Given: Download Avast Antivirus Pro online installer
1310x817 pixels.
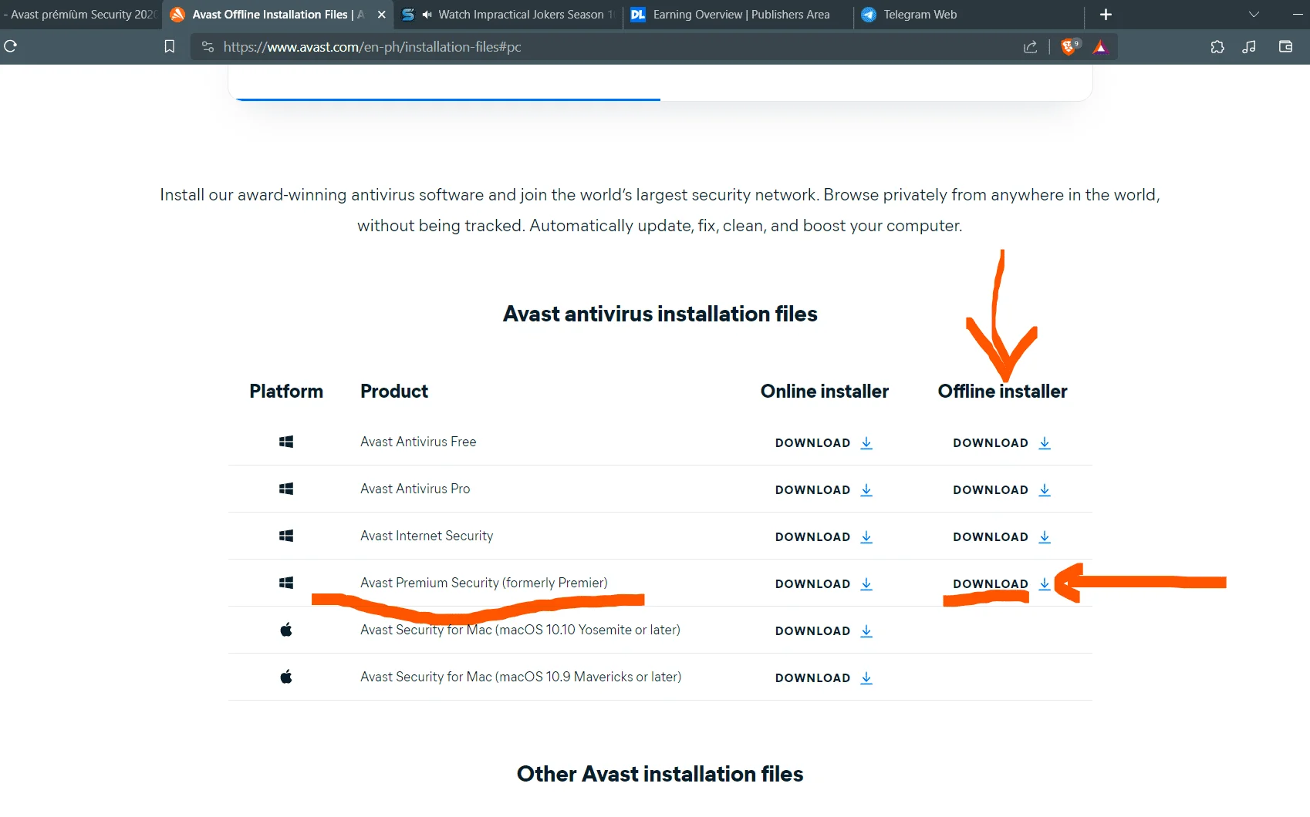Looking at the screenshot, I should 824,490.
